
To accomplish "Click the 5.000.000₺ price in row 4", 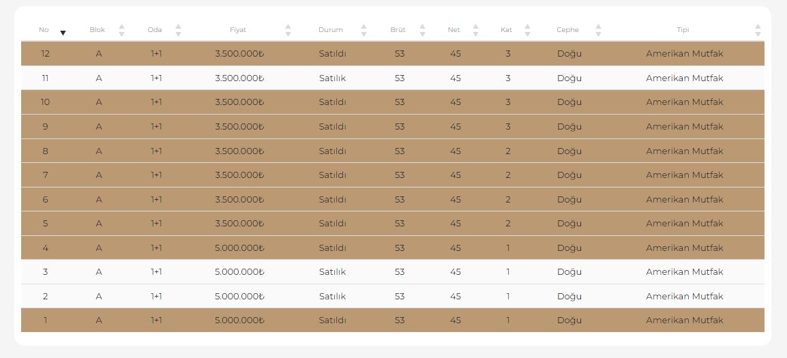I will click(239, 248).
